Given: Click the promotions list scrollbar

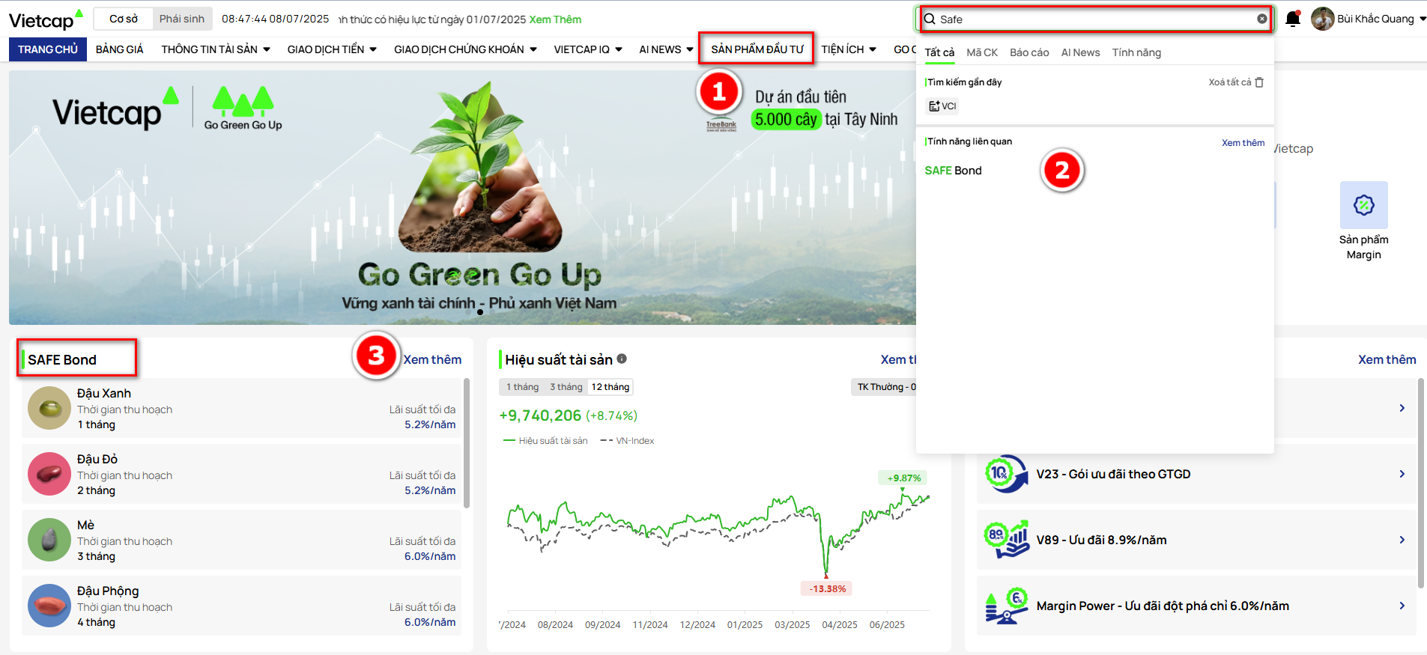Looking at the screenshot, I should click(1421, 483).
